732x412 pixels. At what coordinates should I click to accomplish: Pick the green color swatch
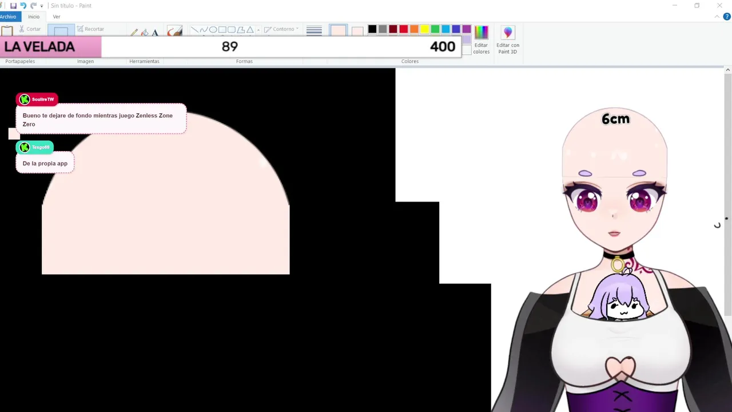435,29
